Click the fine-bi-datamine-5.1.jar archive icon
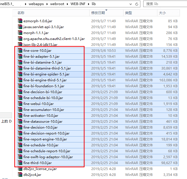187x179 pixels. pos(20,62)
